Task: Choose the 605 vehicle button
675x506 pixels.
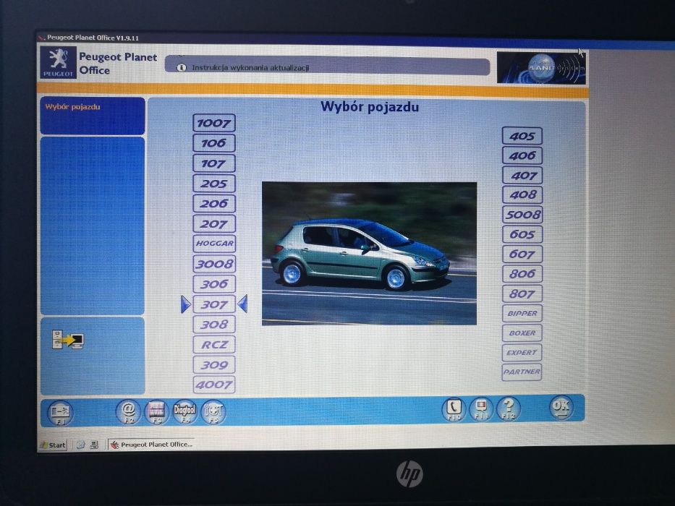Action: point(522,234)
